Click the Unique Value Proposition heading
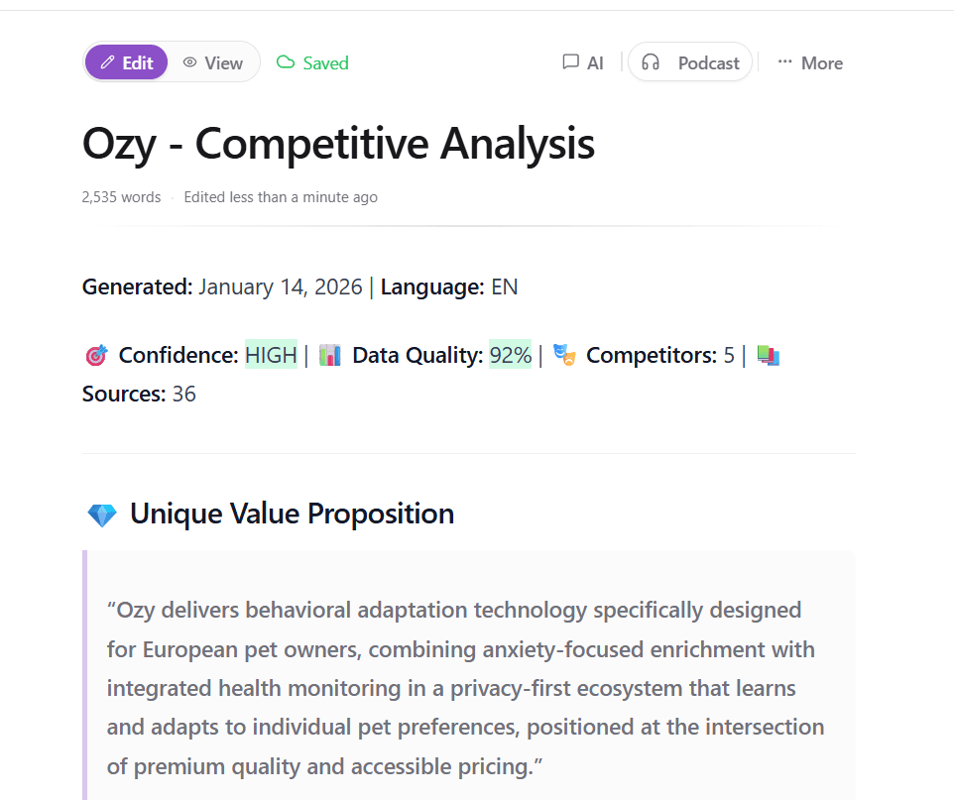 pos(292,514)
